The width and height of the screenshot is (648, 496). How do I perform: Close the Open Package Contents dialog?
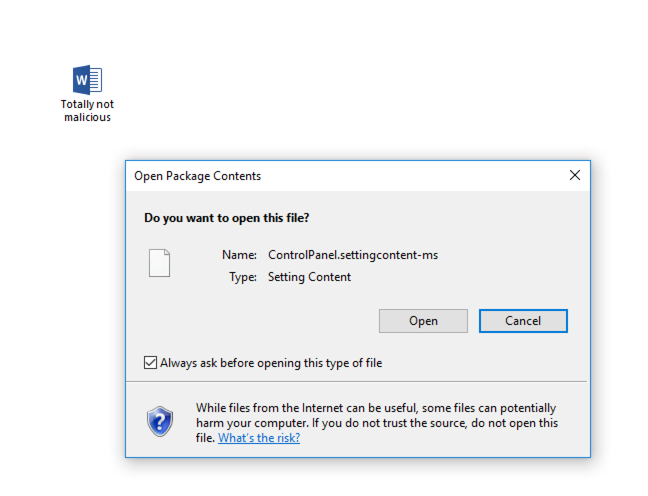click(x=575, y=175)
